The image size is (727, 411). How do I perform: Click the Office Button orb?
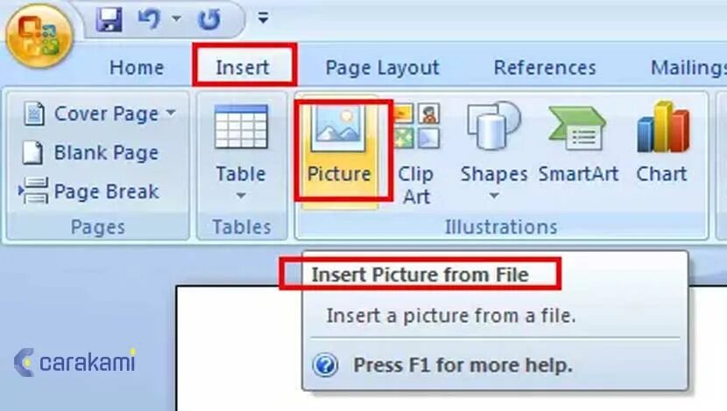[39, 35]
